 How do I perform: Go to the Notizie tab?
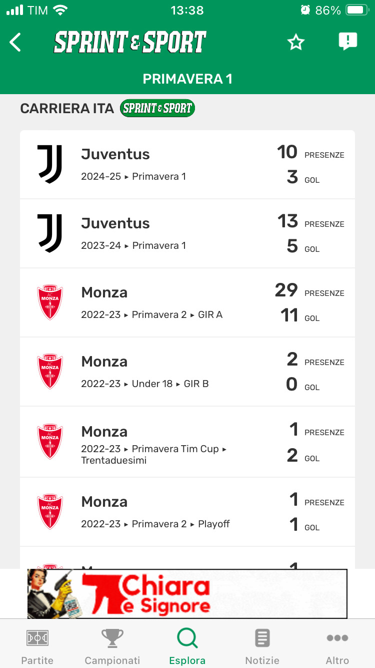click(262, 646)
